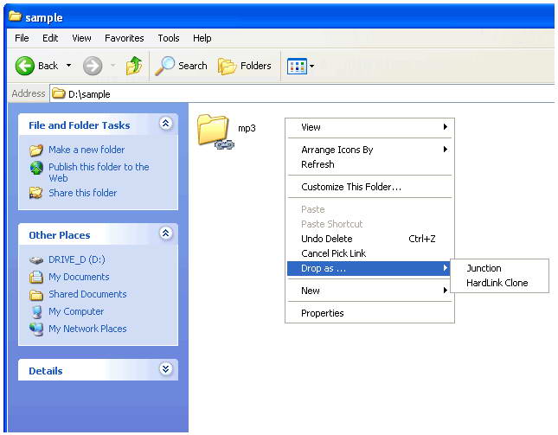Click the Views grid icon
The image size is (558, 435).
pos(297,66)
